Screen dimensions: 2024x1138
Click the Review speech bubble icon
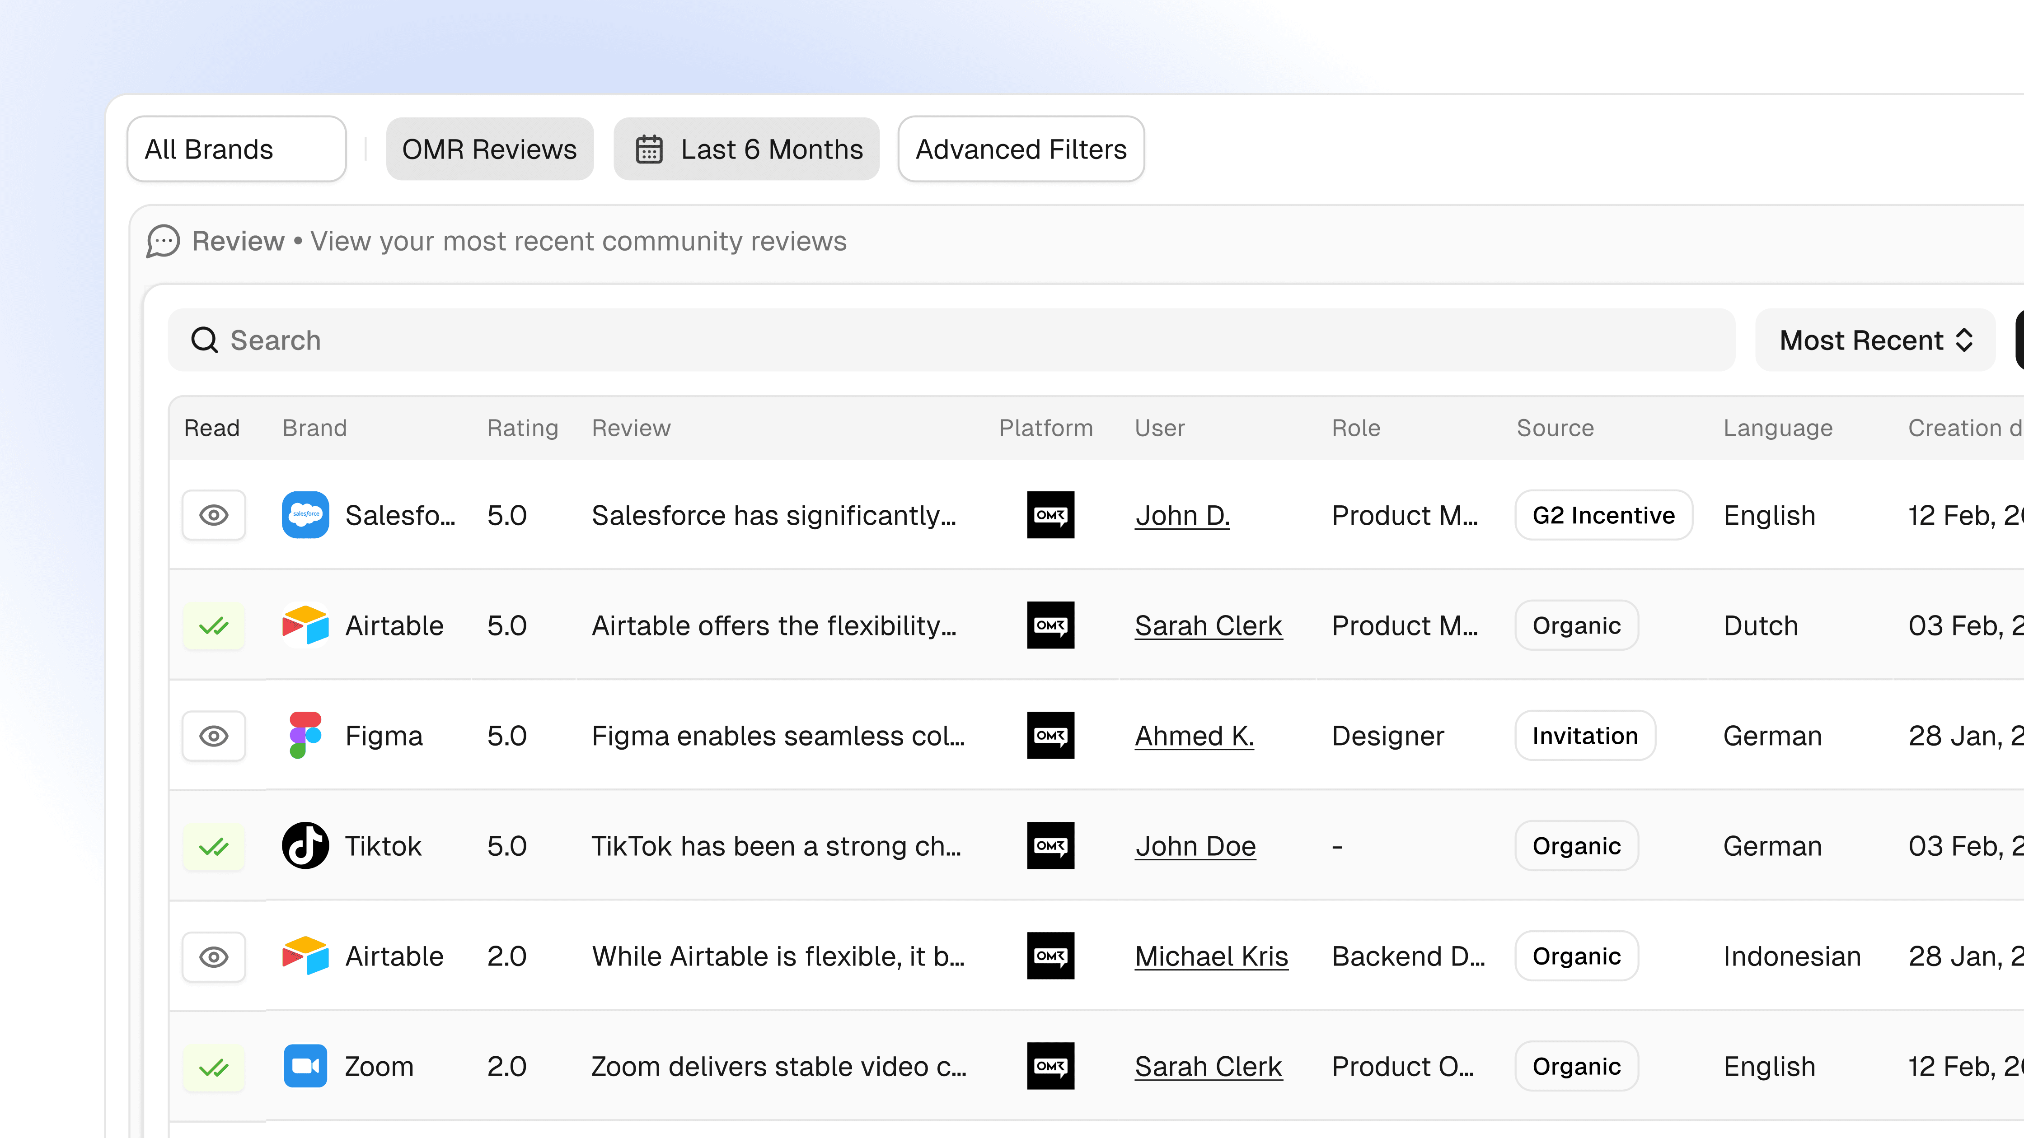coord(164,241)
